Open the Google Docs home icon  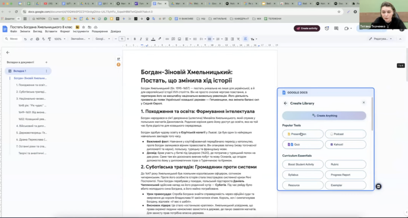click(5, 29)
